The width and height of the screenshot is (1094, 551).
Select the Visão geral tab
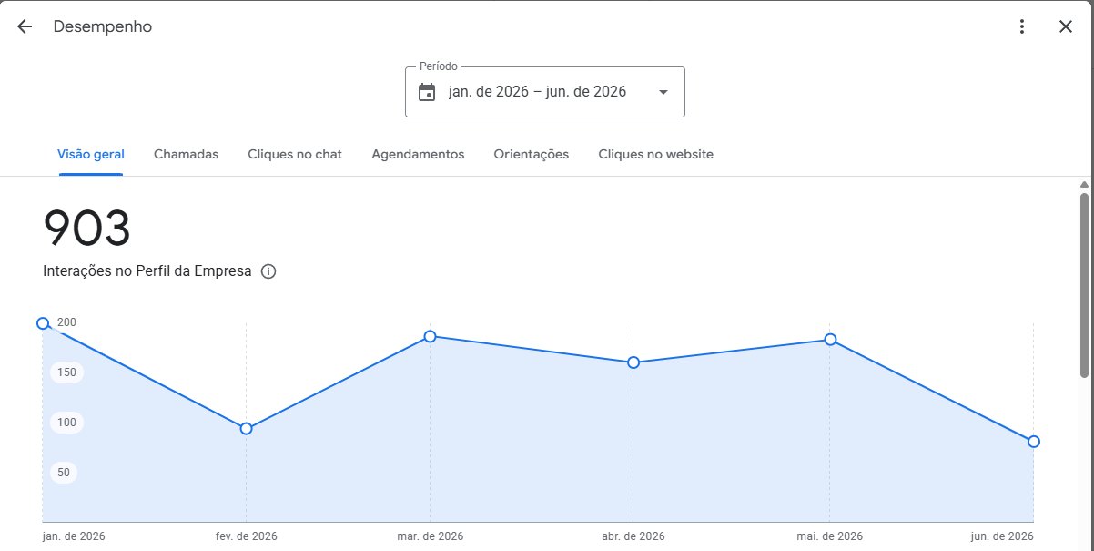coord(91,154)
